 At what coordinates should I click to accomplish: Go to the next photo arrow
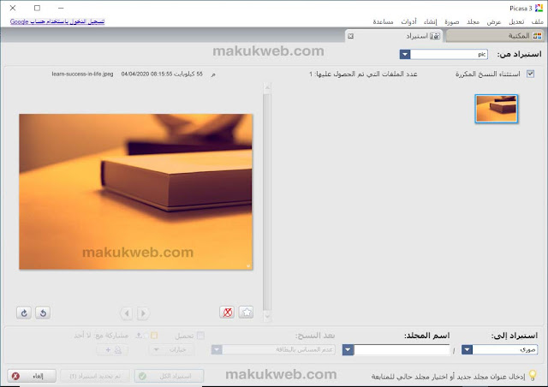coord(143,313)
